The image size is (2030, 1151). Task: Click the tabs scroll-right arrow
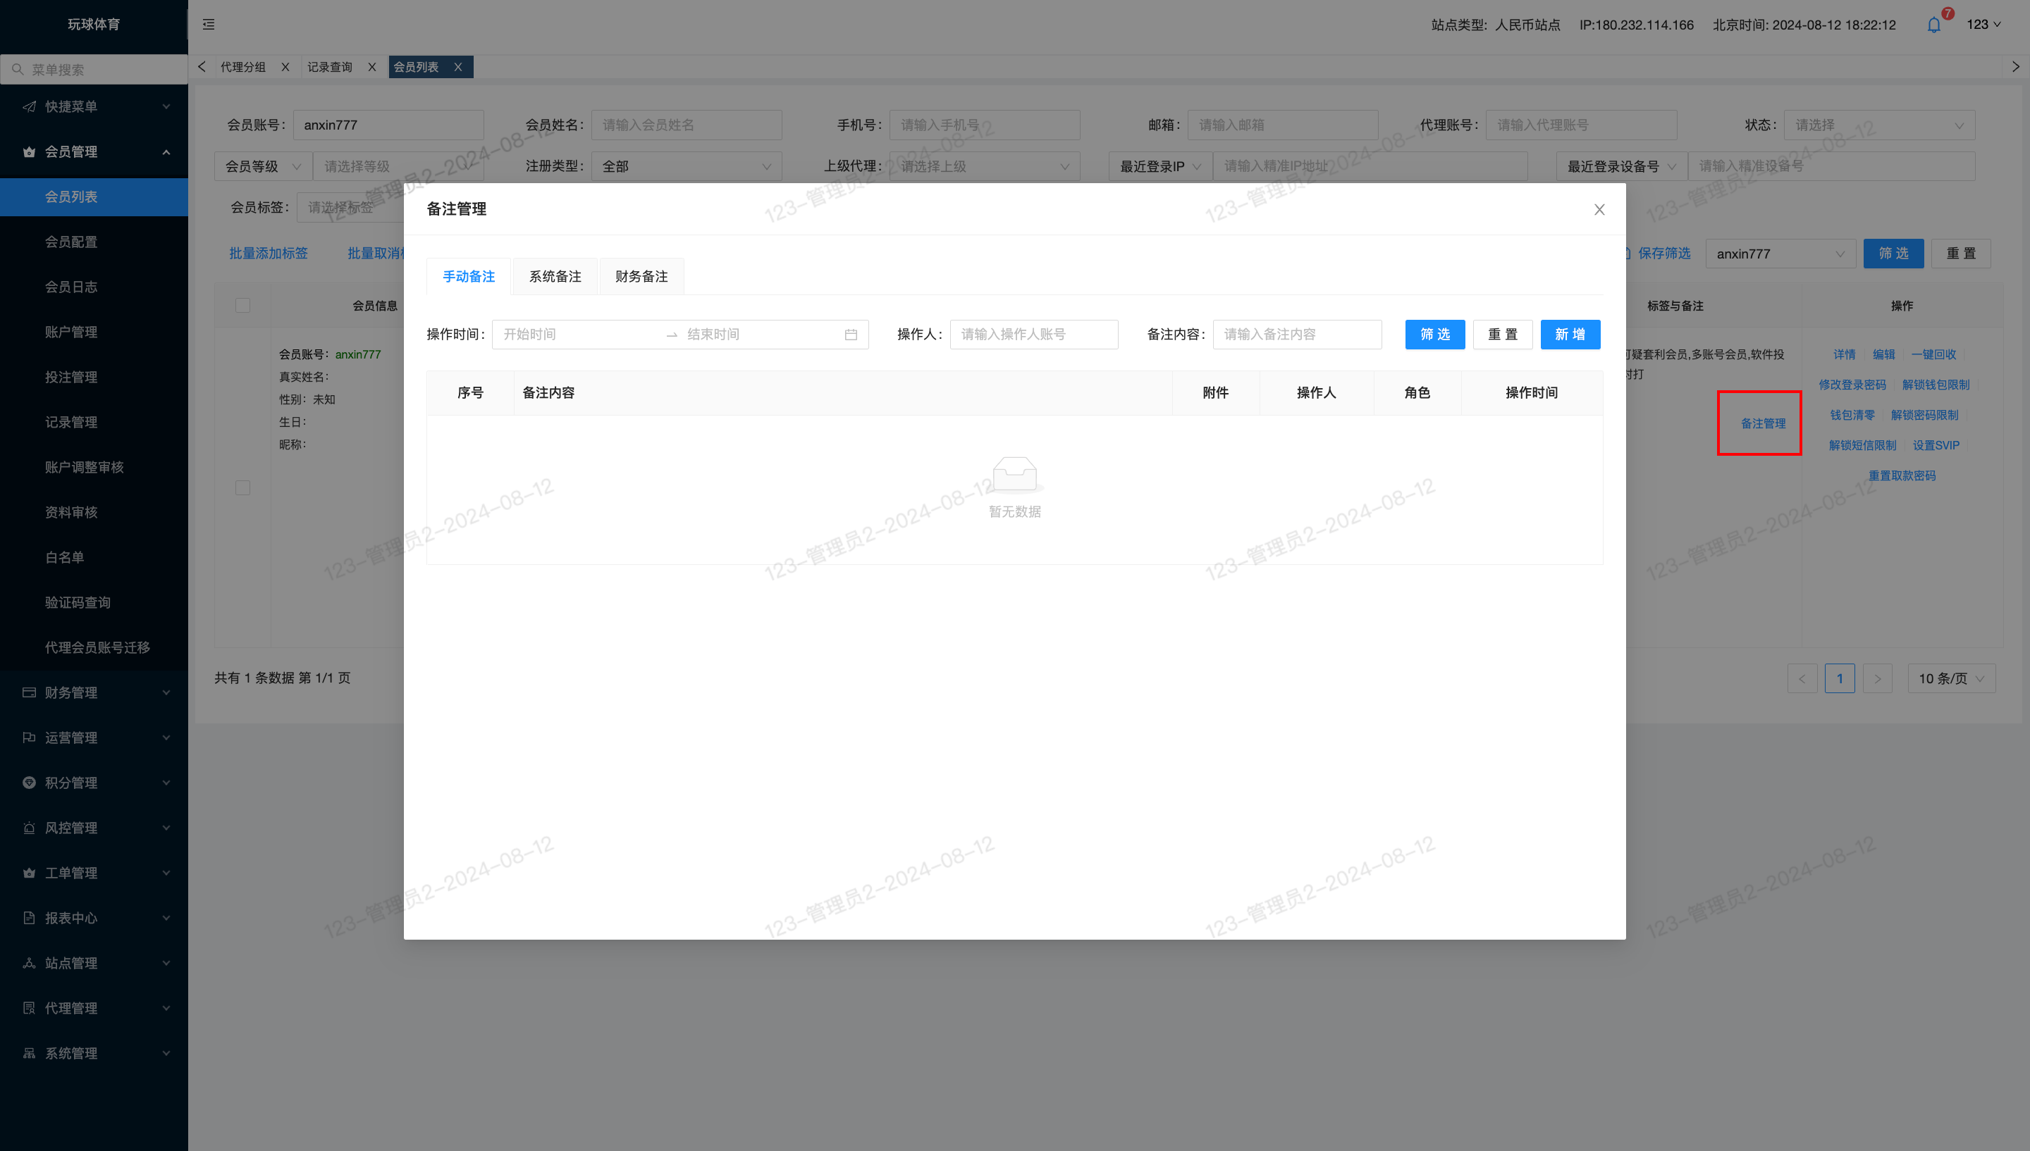pyautogui.click(x=2016, y=67)
